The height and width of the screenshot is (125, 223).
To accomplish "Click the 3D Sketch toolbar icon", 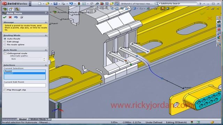I will click(117, 3).
